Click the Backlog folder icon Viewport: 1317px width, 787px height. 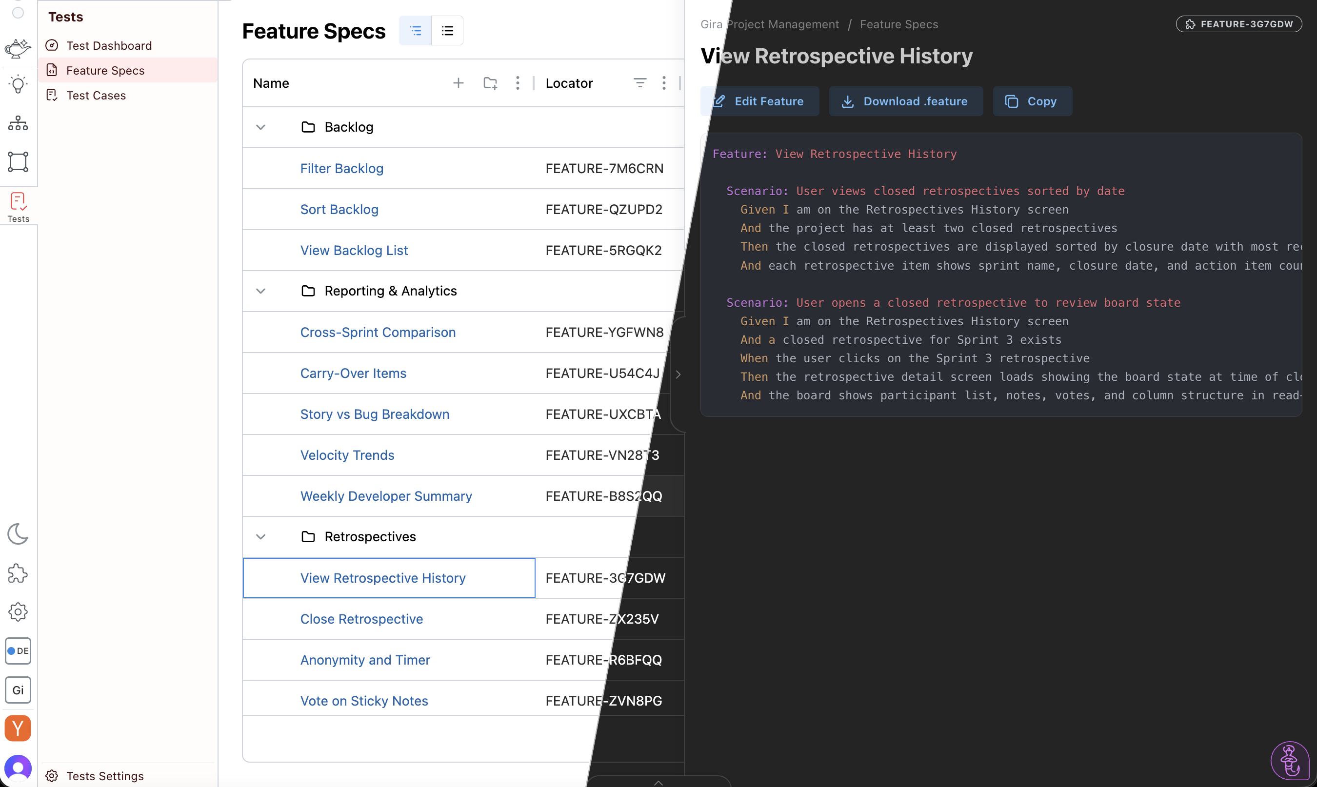pyautogui.click(x=308, y=127)
